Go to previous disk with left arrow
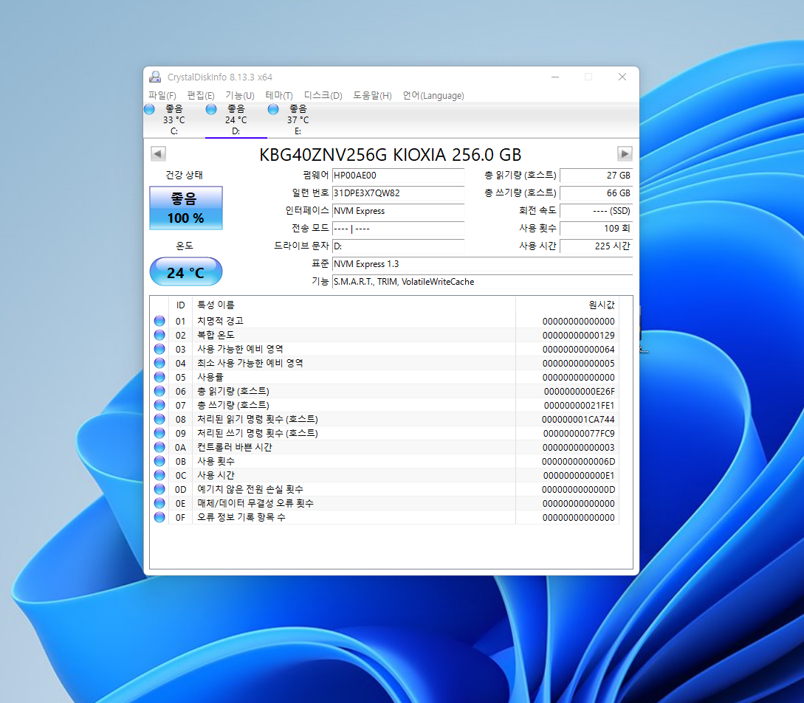This screenshot has height=703, width=804. coord(158,153)
